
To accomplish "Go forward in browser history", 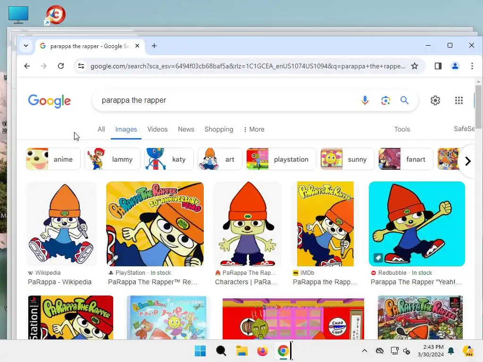I will [x=44, y=66].
